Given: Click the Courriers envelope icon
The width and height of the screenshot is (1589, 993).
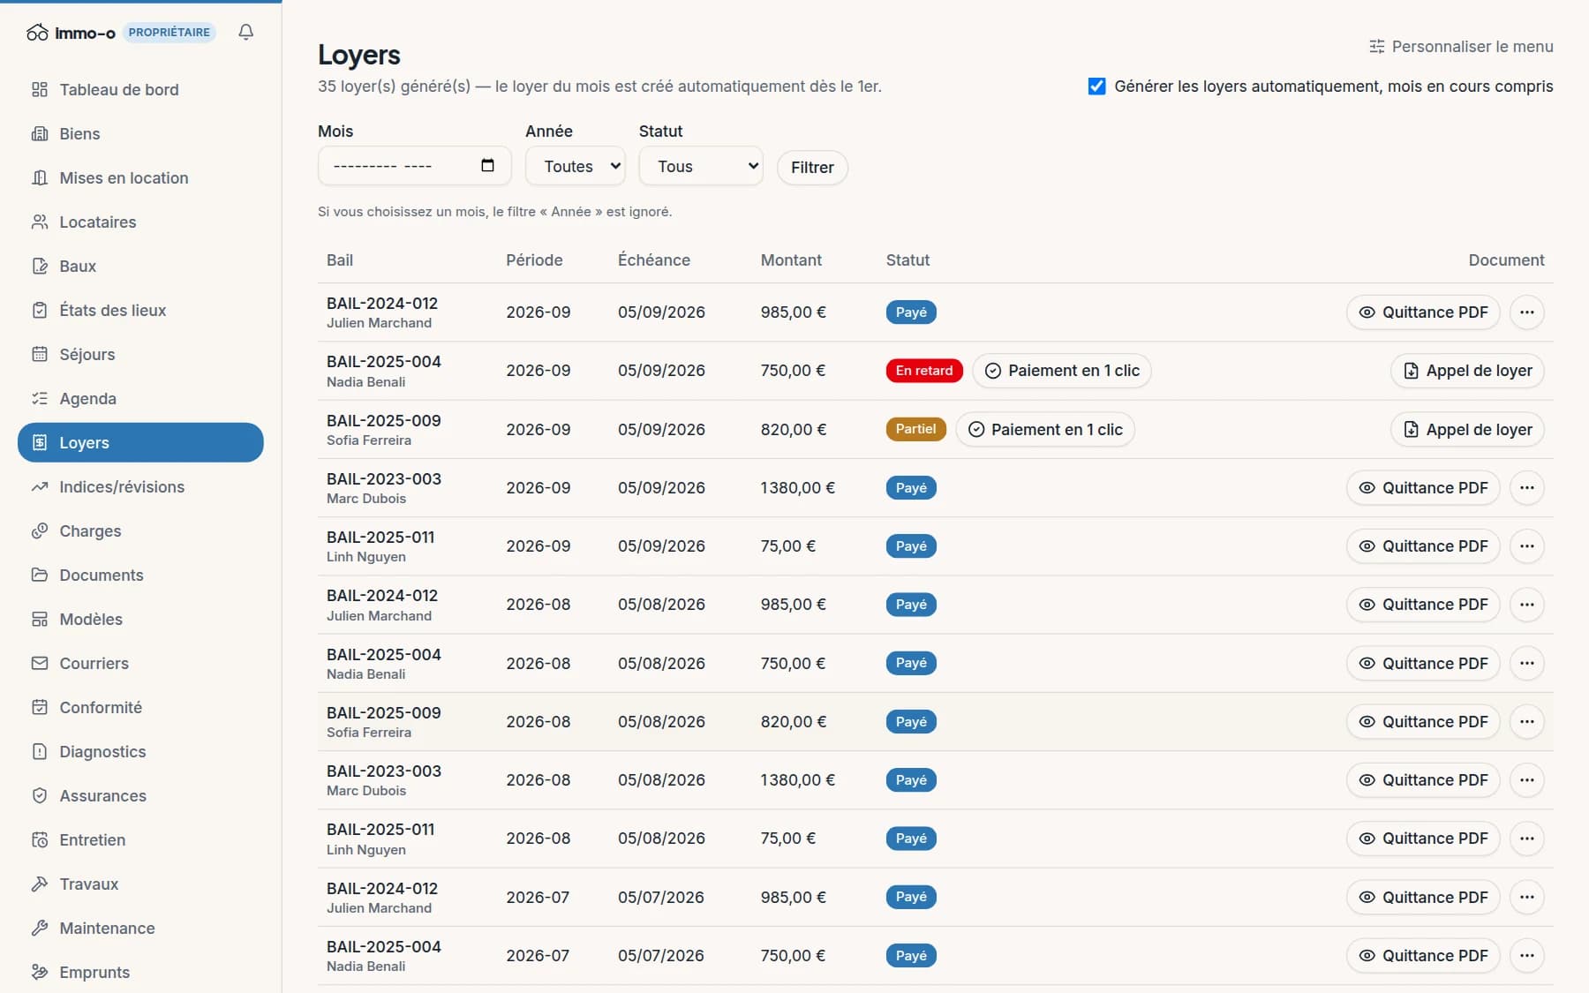Looking at the screenshot, I should [x=40, y=663].
